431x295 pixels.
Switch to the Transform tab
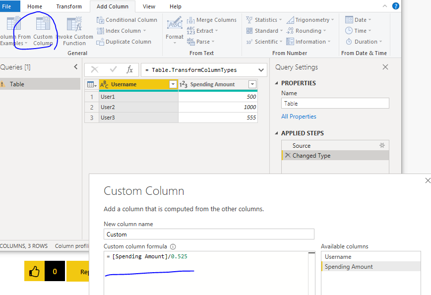pos(69,6)
